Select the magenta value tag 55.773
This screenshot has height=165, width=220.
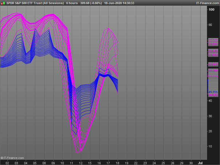coord(213,76)
